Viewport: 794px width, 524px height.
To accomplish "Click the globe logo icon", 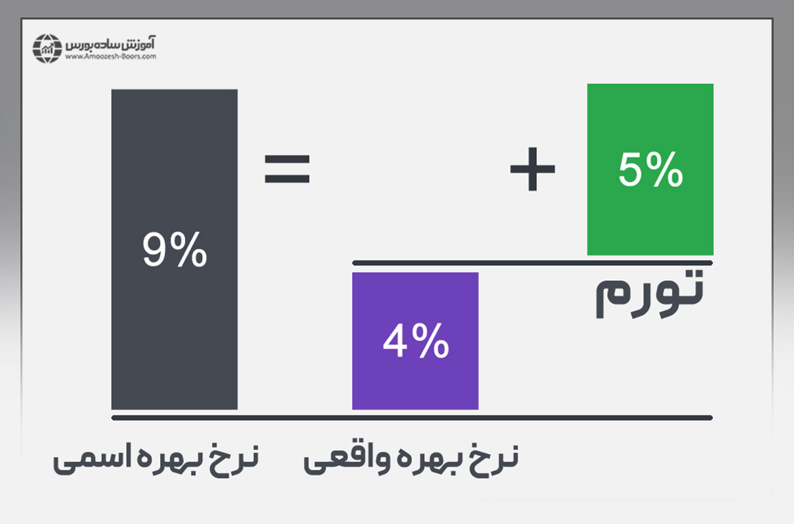I will click(x=47, y=47).
